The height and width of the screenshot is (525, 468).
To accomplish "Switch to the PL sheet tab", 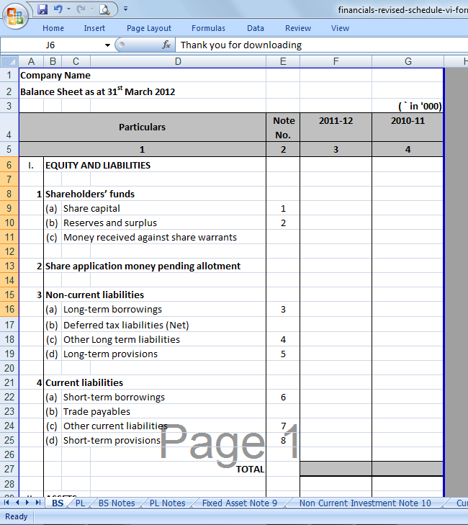I will pos(81,503).
